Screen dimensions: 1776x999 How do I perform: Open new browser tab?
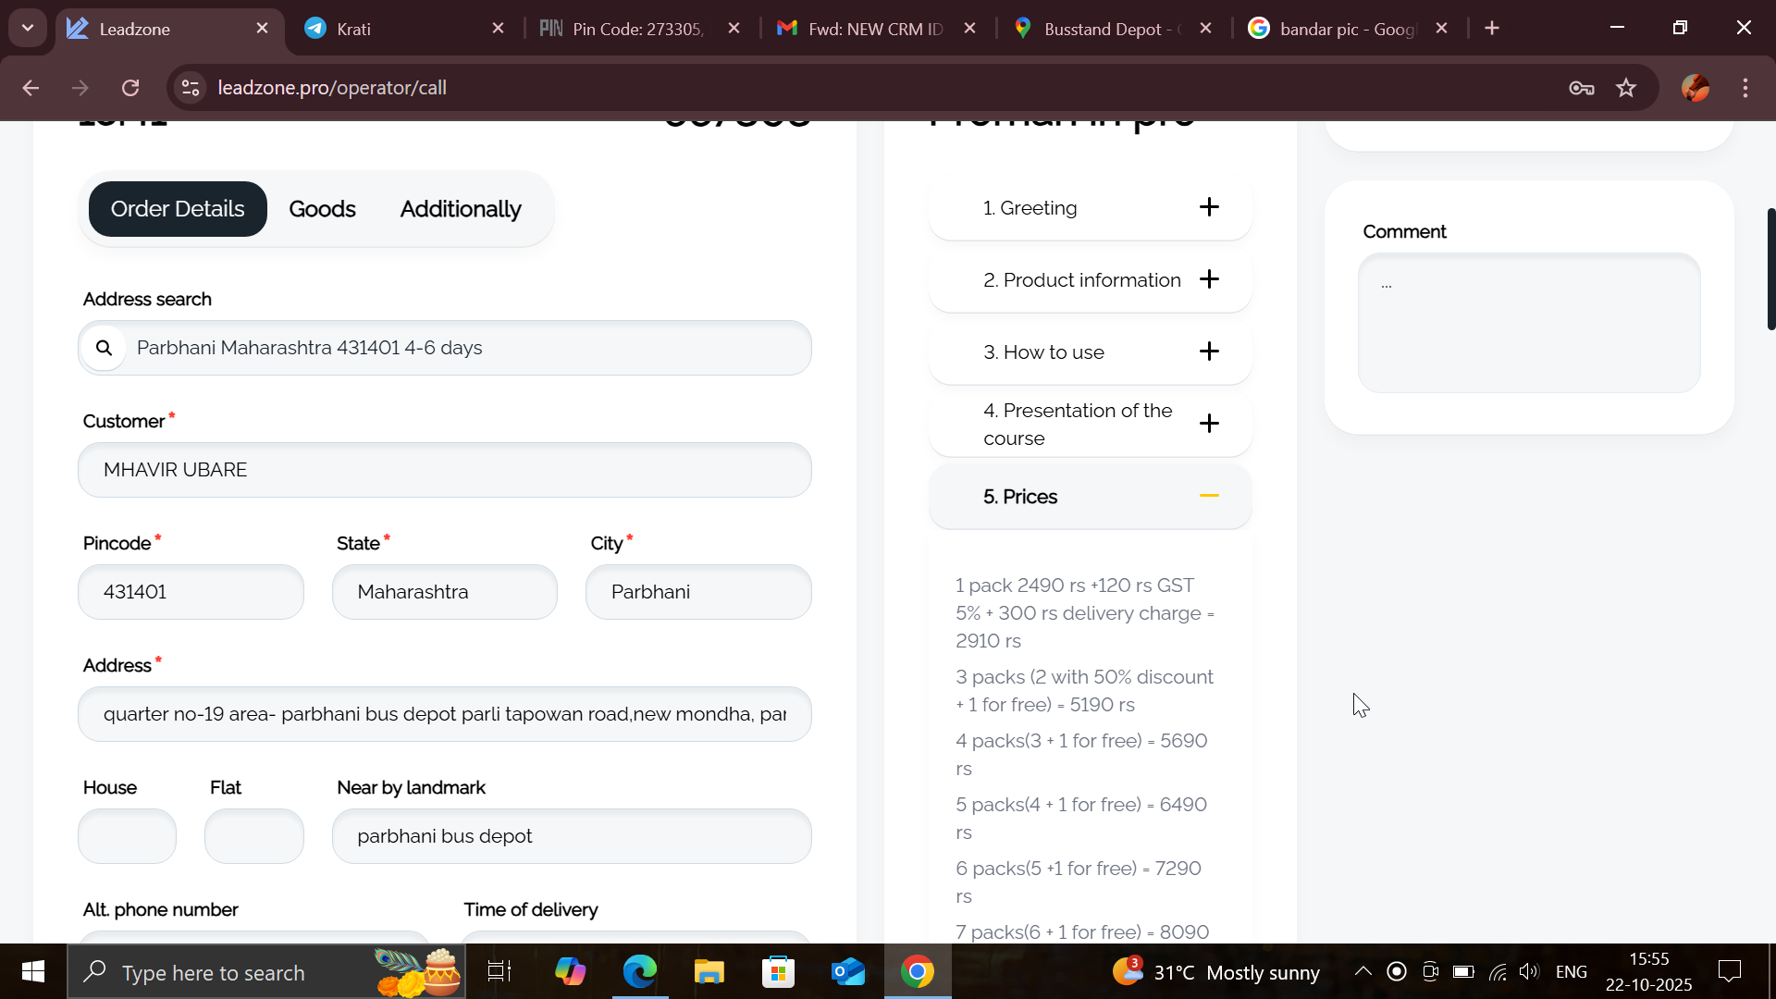pyautogui.click(x=1491, y=29)
